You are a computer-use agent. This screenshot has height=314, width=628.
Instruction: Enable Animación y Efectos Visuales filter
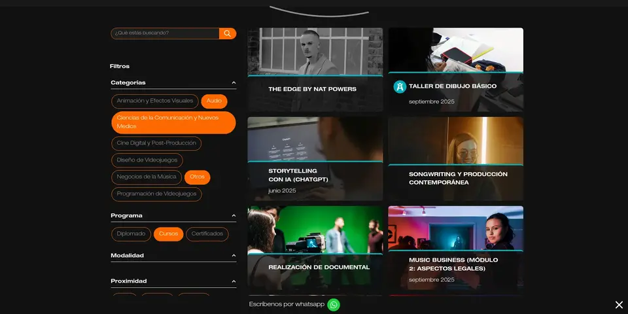pos(155,101)
